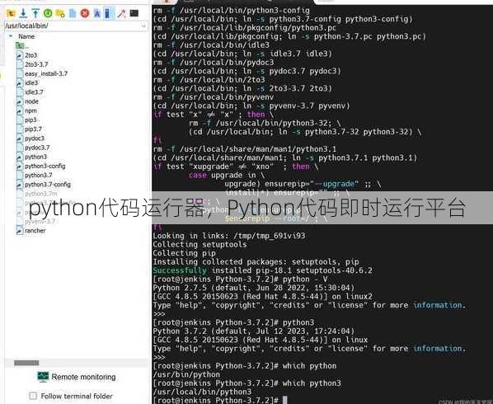Select file 2to3-3.7
Screen dimensions: 493x404
36,64
